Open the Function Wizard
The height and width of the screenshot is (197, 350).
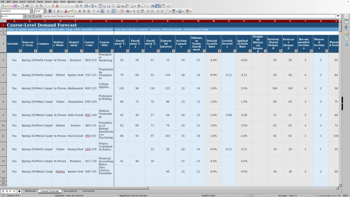[30, 16]
